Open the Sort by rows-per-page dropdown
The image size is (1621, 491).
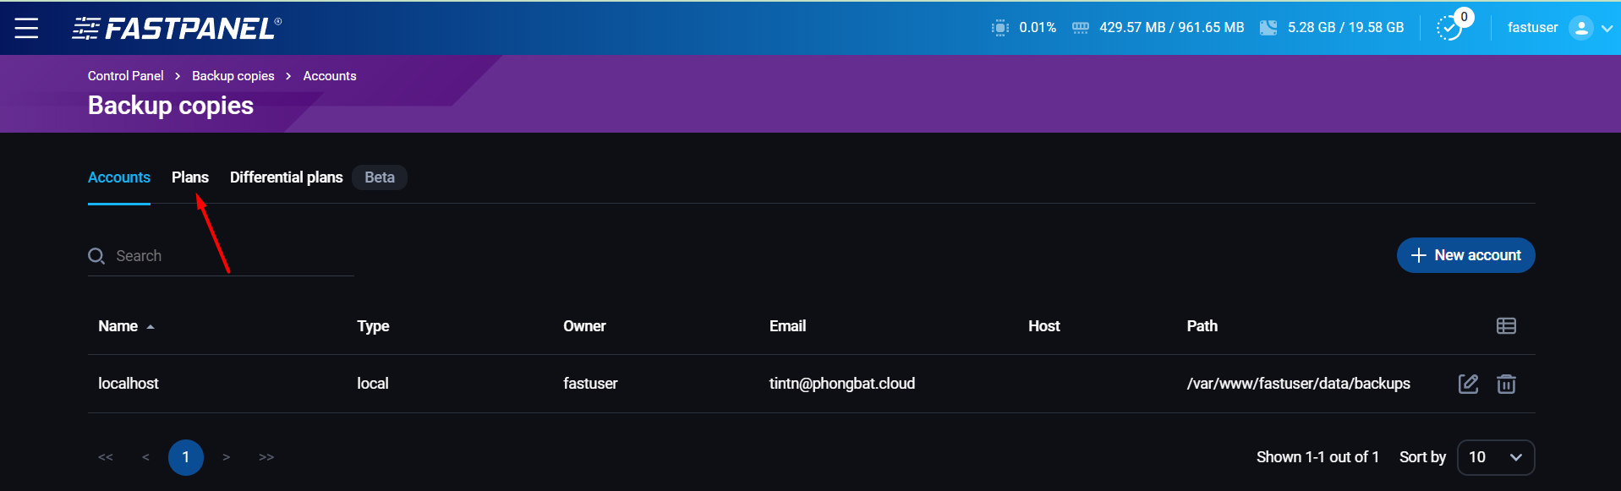(x=1495, y=457)
